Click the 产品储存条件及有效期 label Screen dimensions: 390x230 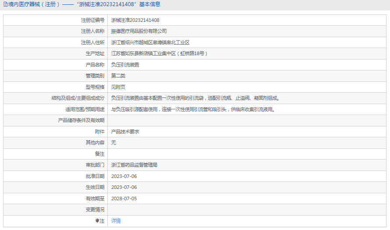(x=82, y=121)
